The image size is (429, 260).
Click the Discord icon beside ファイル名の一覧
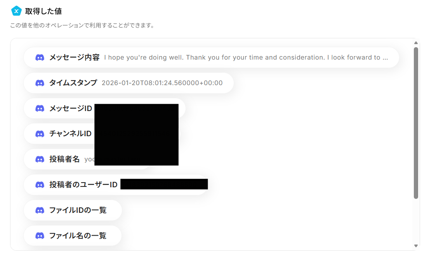pos(40,236)
